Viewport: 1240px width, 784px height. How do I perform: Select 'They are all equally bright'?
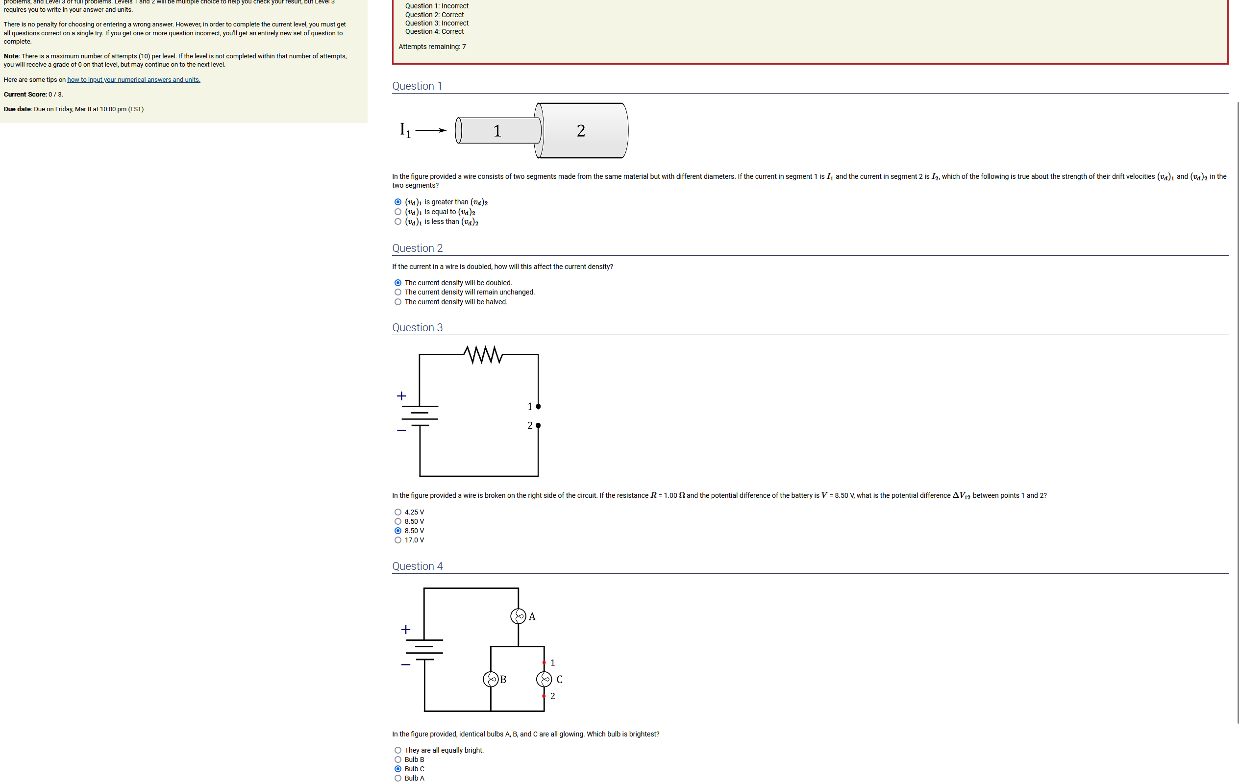coord(397,750)
